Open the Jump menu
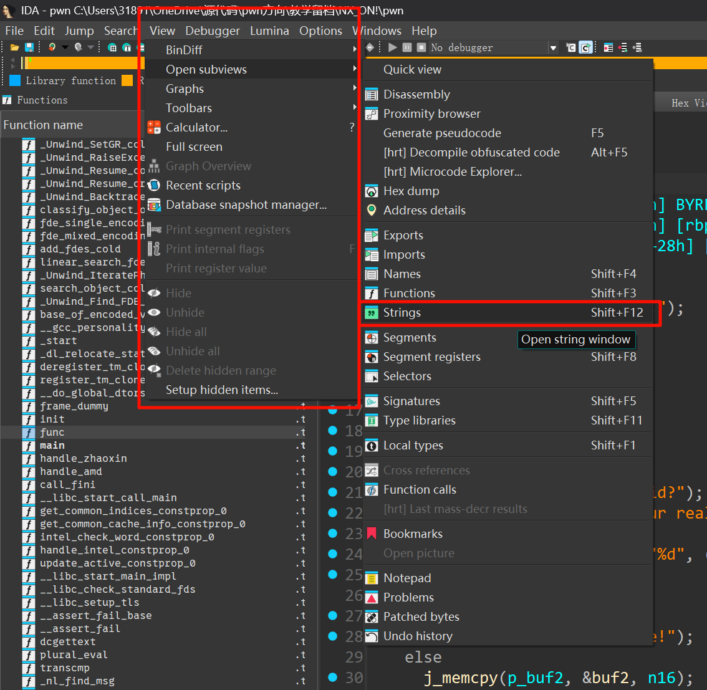The height and width of the screenshot is (690, 707). click(79, 31)
